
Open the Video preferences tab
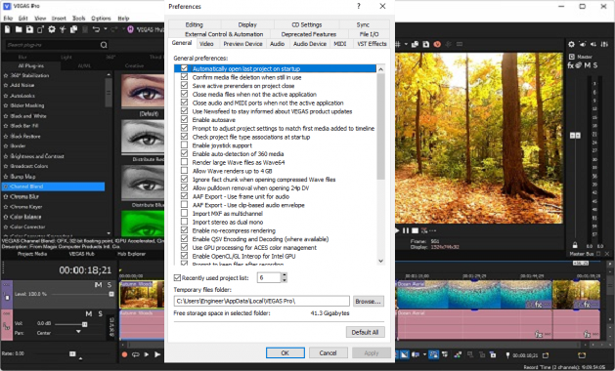[206, 44]
